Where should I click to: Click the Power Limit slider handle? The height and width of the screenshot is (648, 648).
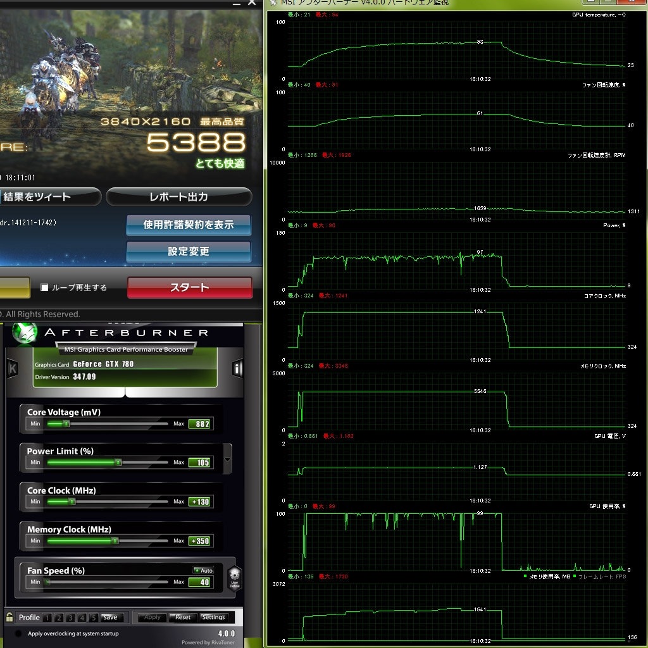point(118,462)
